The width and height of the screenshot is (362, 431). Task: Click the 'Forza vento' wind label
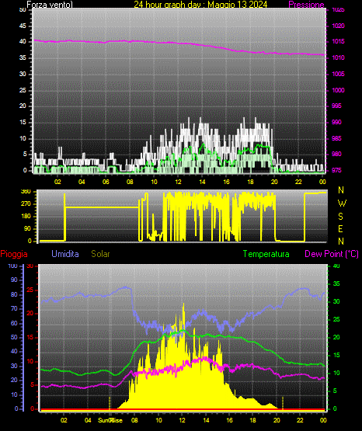(x=50, y=5)
